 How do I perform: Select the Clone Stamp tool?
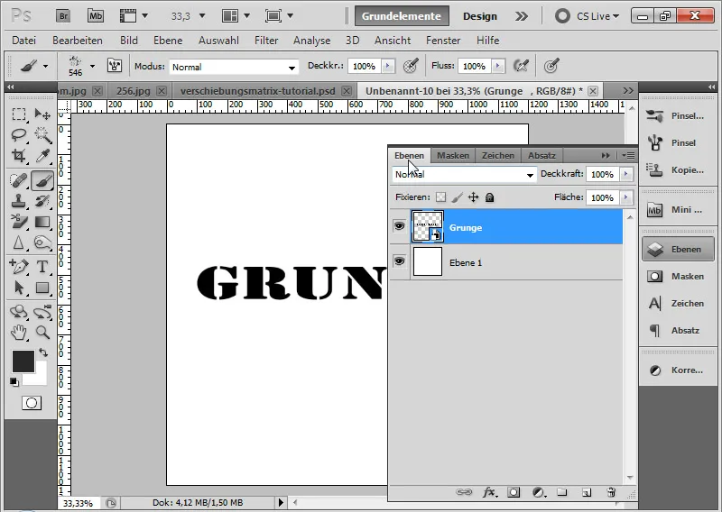click(19, 201)
